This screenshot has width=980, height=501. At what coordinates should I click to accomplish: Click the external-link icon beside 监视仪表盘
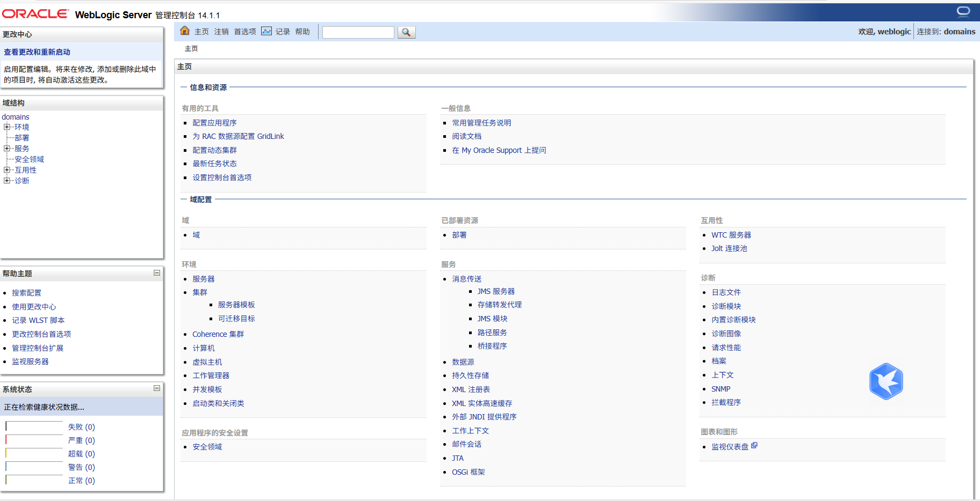tap(754, 445)
